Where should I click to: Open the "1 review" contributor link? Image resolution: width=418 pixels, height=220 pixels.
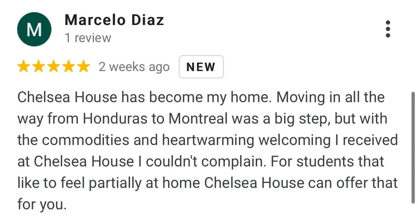tap(88, 38)
